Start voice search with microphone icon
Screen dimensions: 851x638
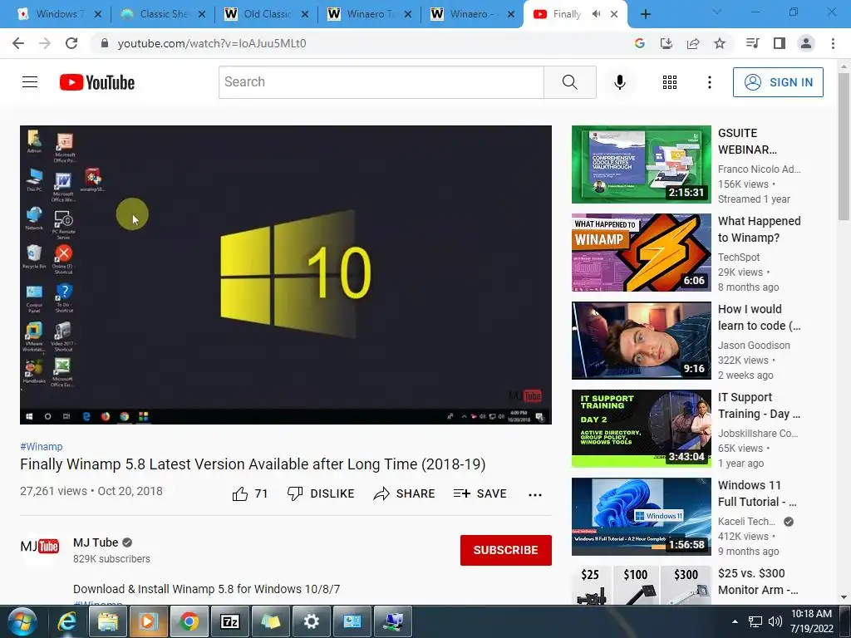point(619,82)
